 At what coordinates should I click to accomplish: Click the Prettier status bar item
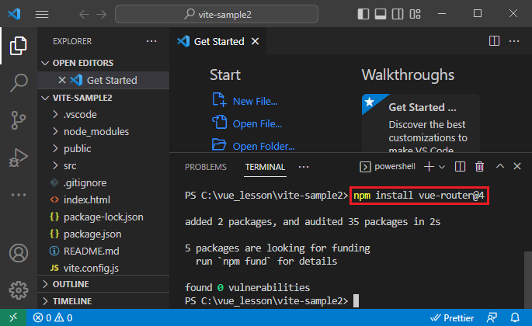452,318
